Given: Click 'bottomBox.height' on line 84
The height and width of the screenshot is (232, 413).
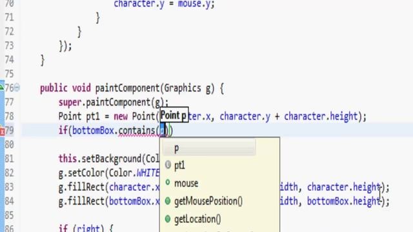Looking at the screenshot, I should click(344, 202).
